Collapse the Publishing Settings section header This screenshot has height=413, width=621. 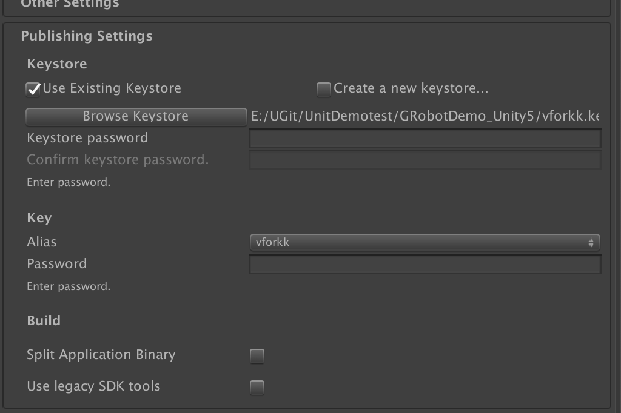click(87, 36)
